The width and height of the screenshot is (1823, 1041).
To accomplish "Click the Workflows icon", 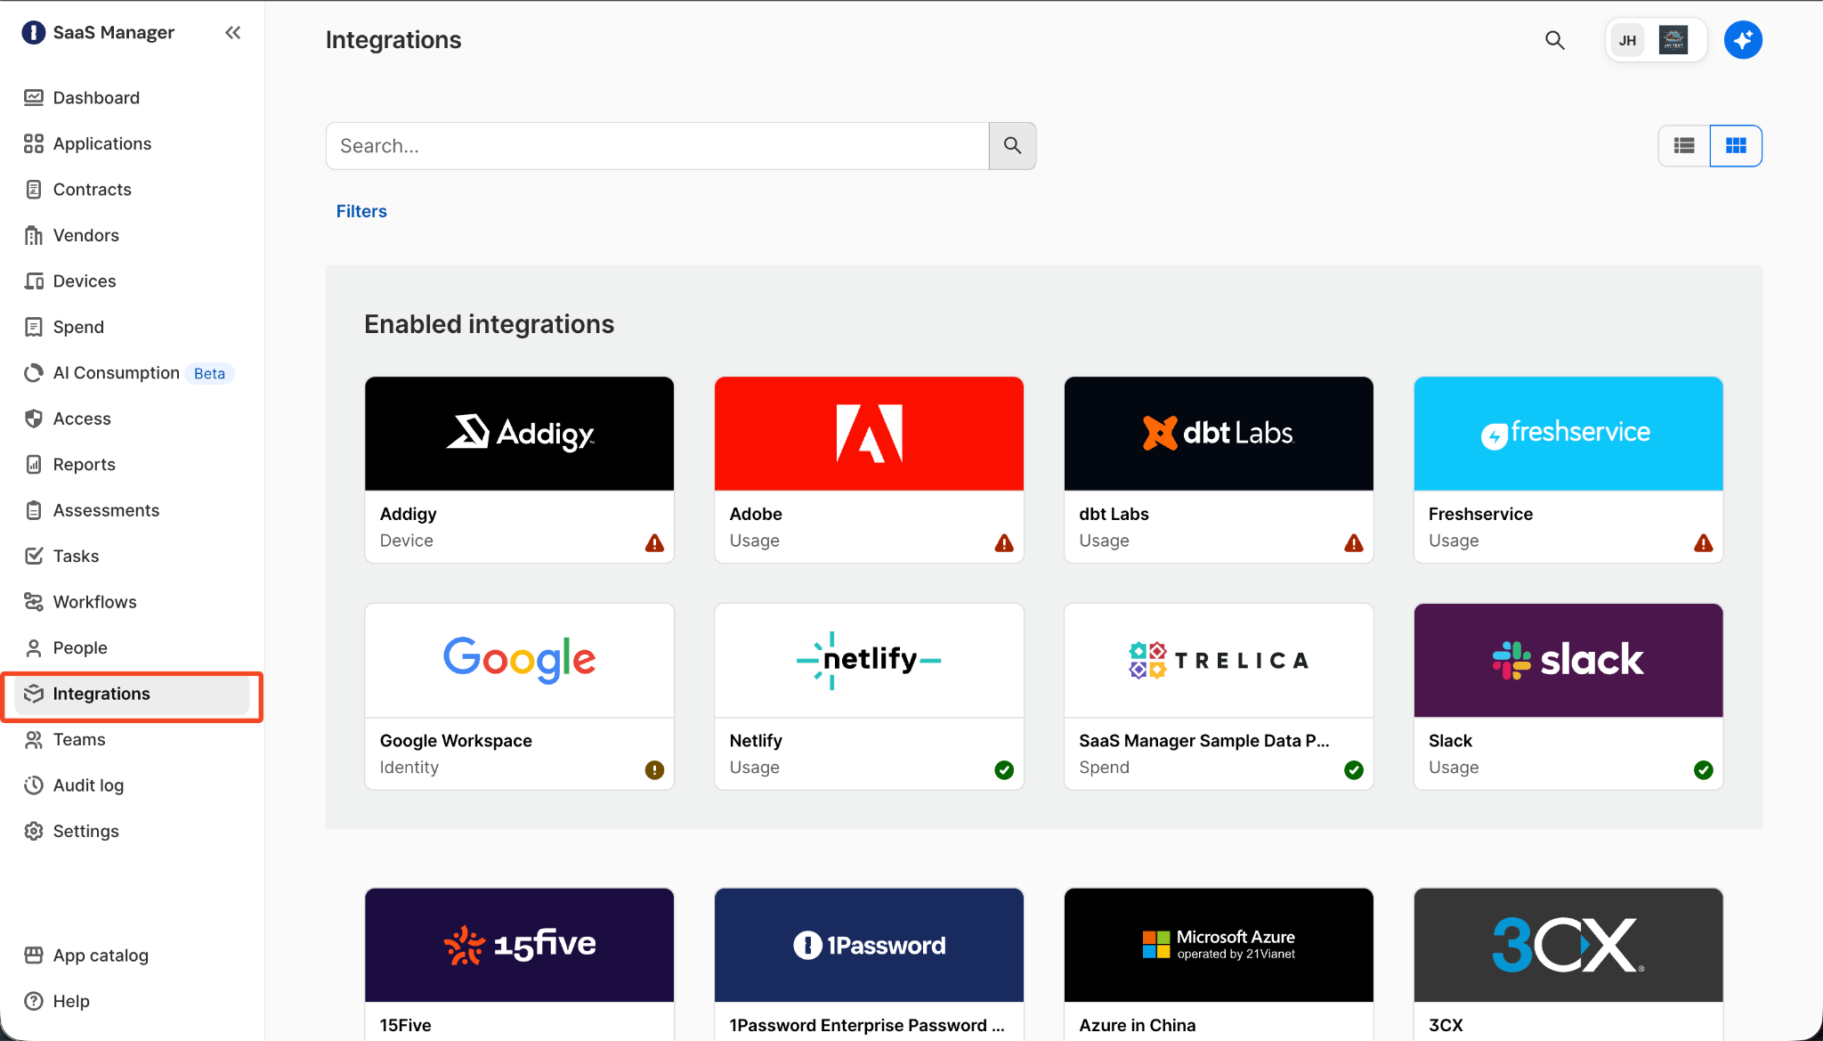I will (x=34, y=602).
